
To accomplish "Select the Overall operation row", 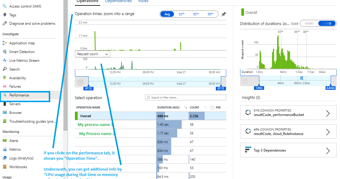I will [x=120, y=116].
